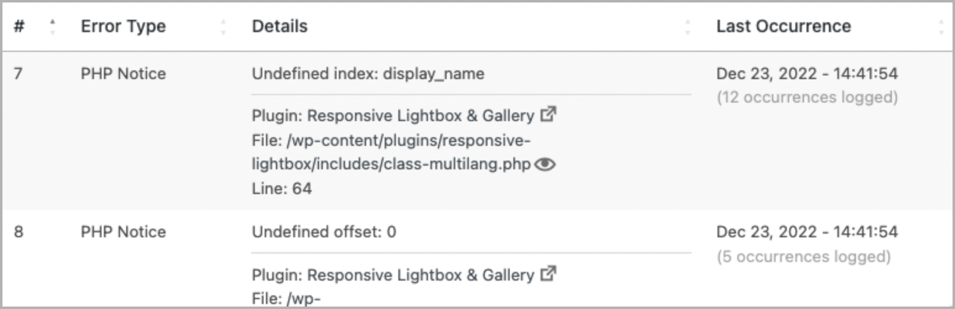
Task: Sort by the Details header label
Action: (280, 27)
